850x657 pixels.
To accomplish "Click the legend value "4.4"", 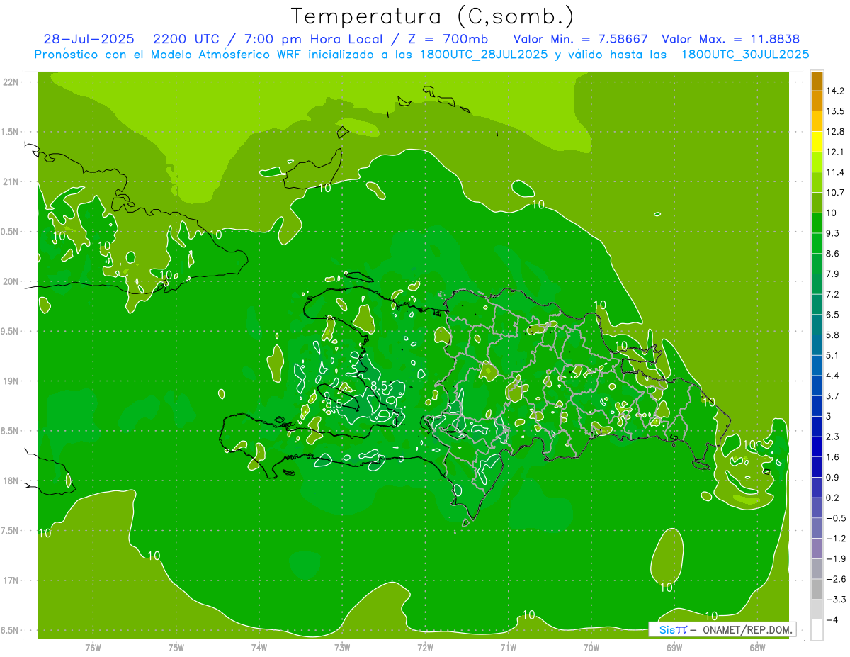I will (833, 376).
